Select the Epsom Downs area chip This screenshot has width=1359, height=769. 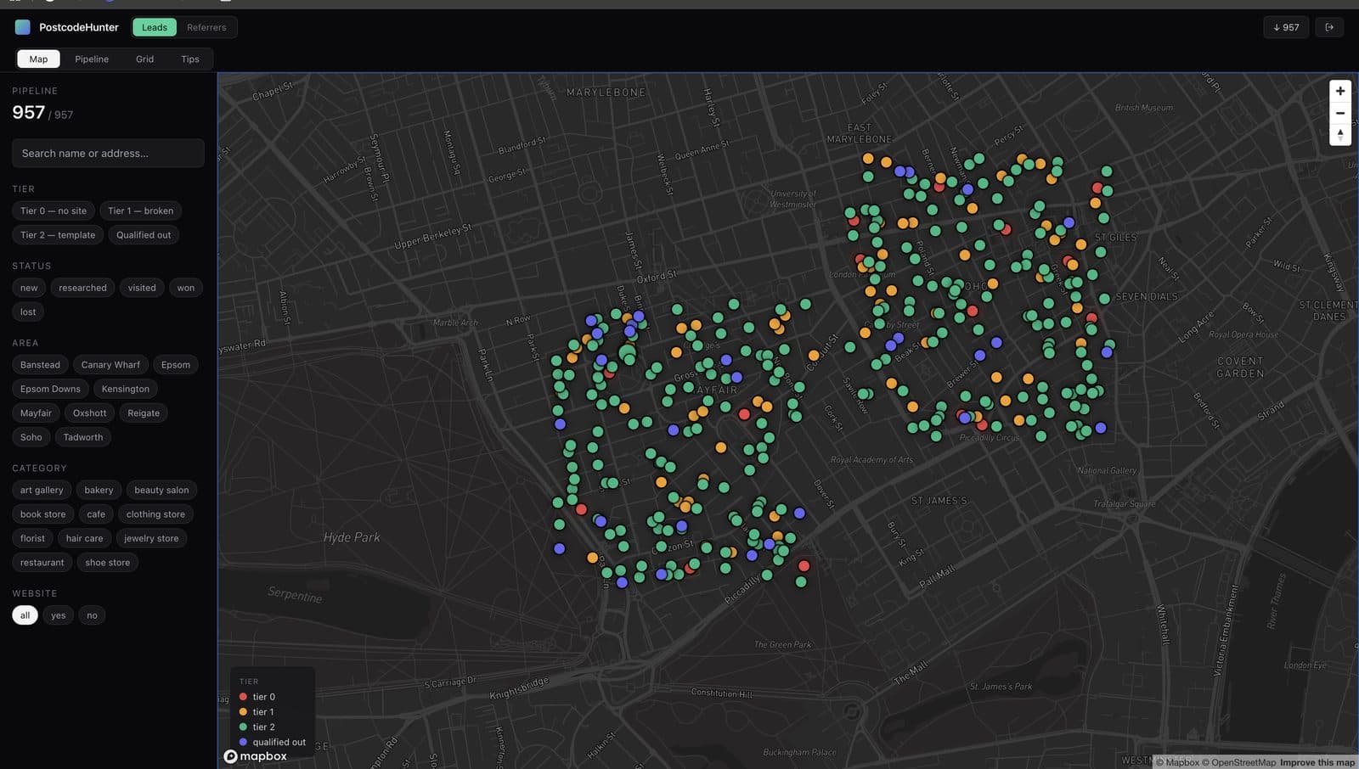coord(50,389)
